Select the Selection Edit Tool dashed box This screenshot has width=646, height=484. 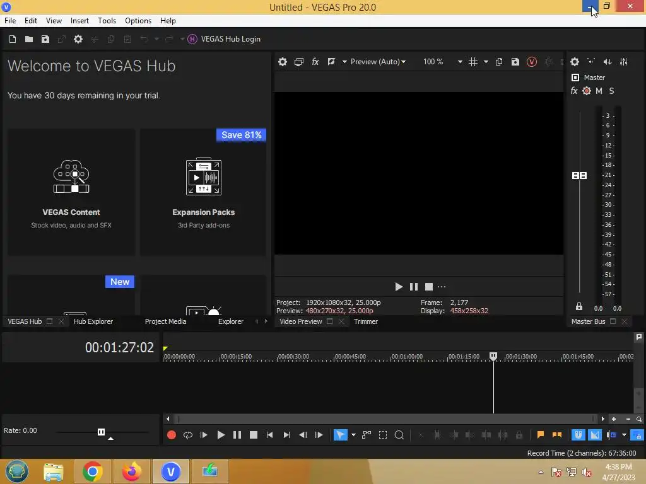click(383, 435)
